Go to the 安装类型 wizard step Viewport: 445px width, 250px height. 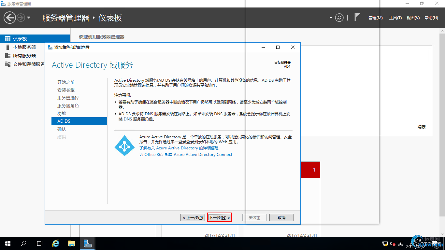click(x=66, y=90)
